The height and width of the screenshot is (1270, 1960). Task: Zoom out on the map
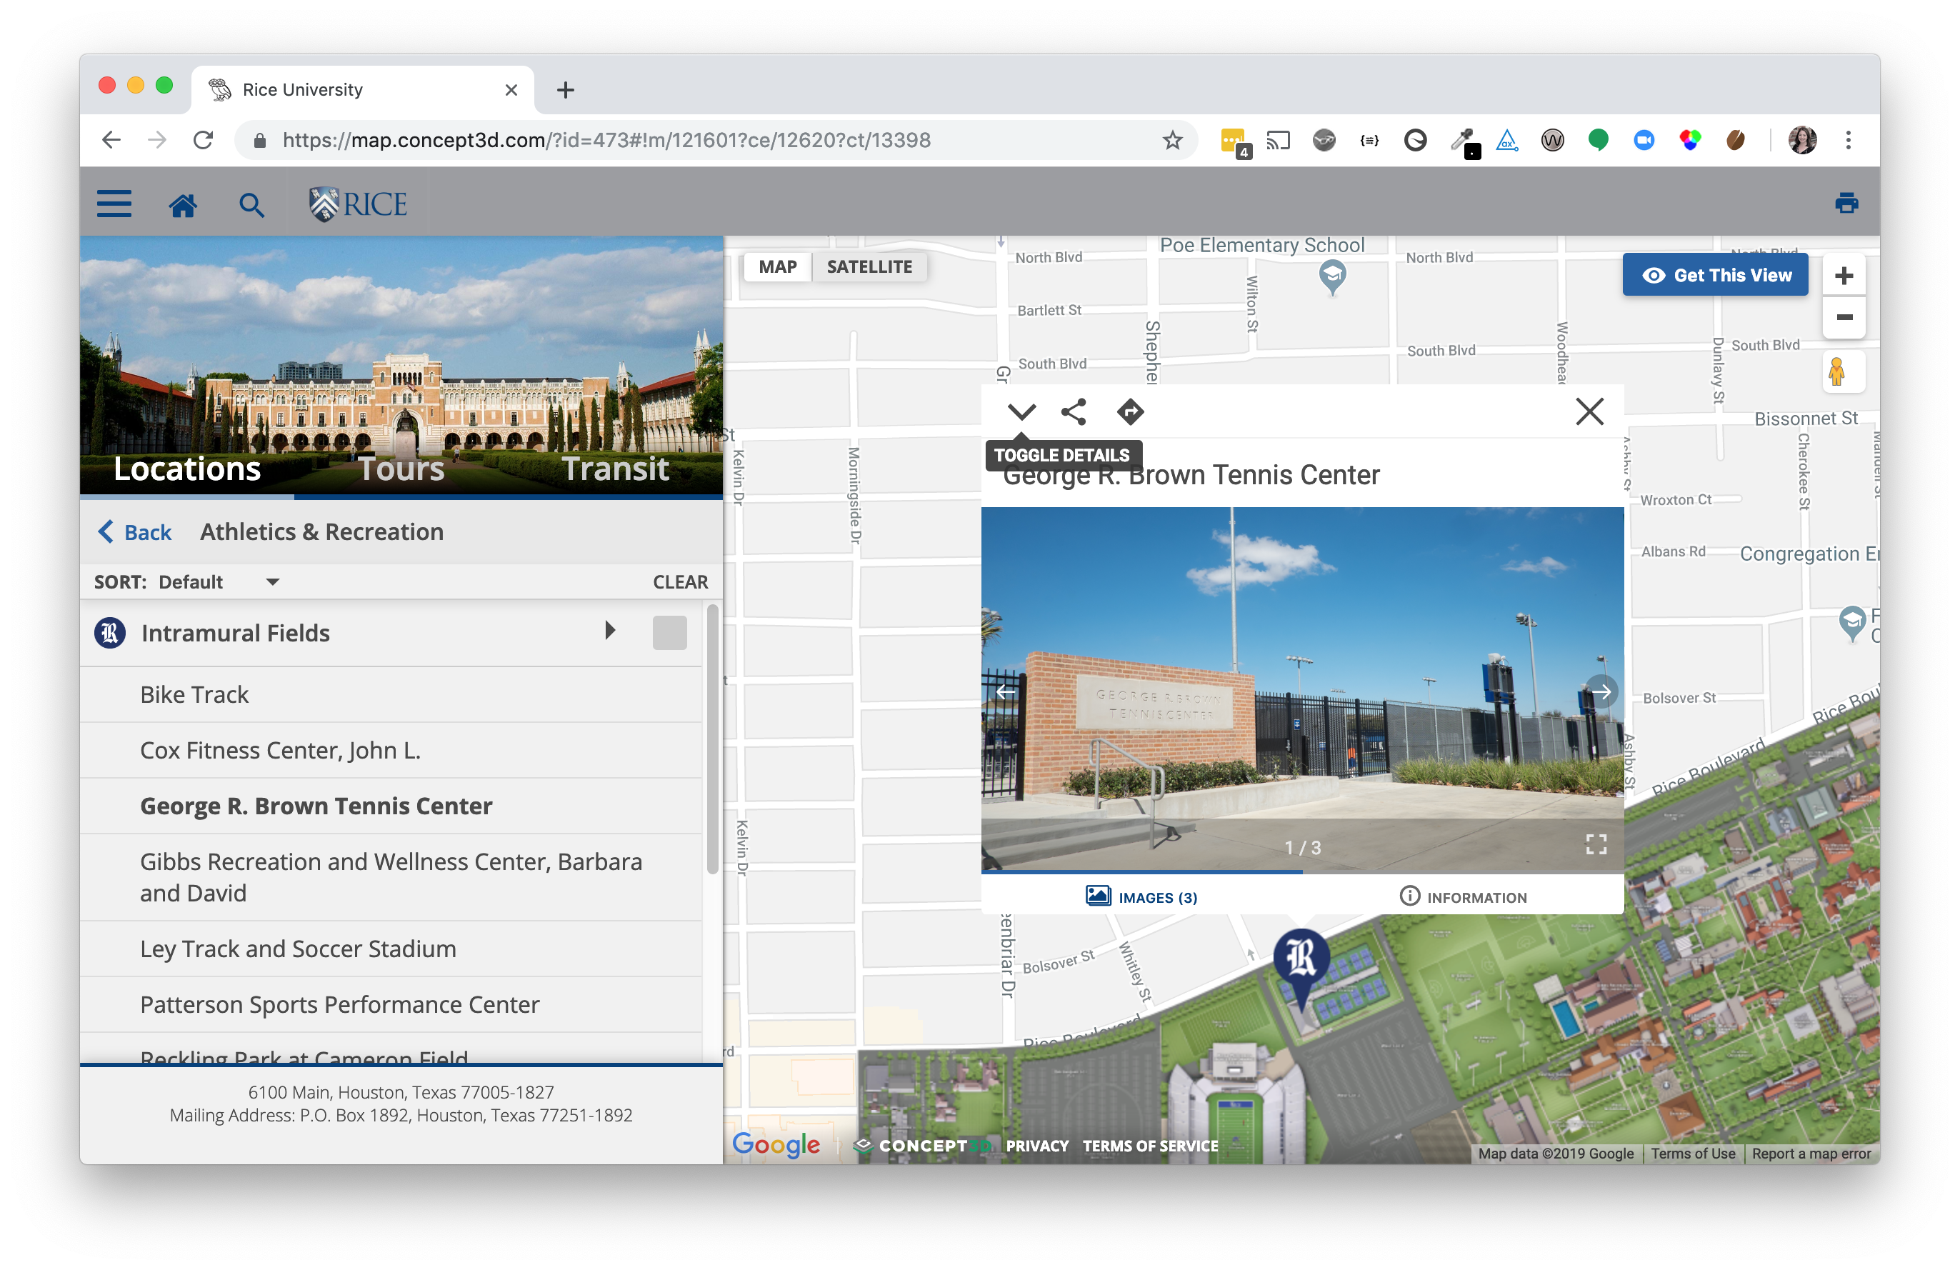1843,317
